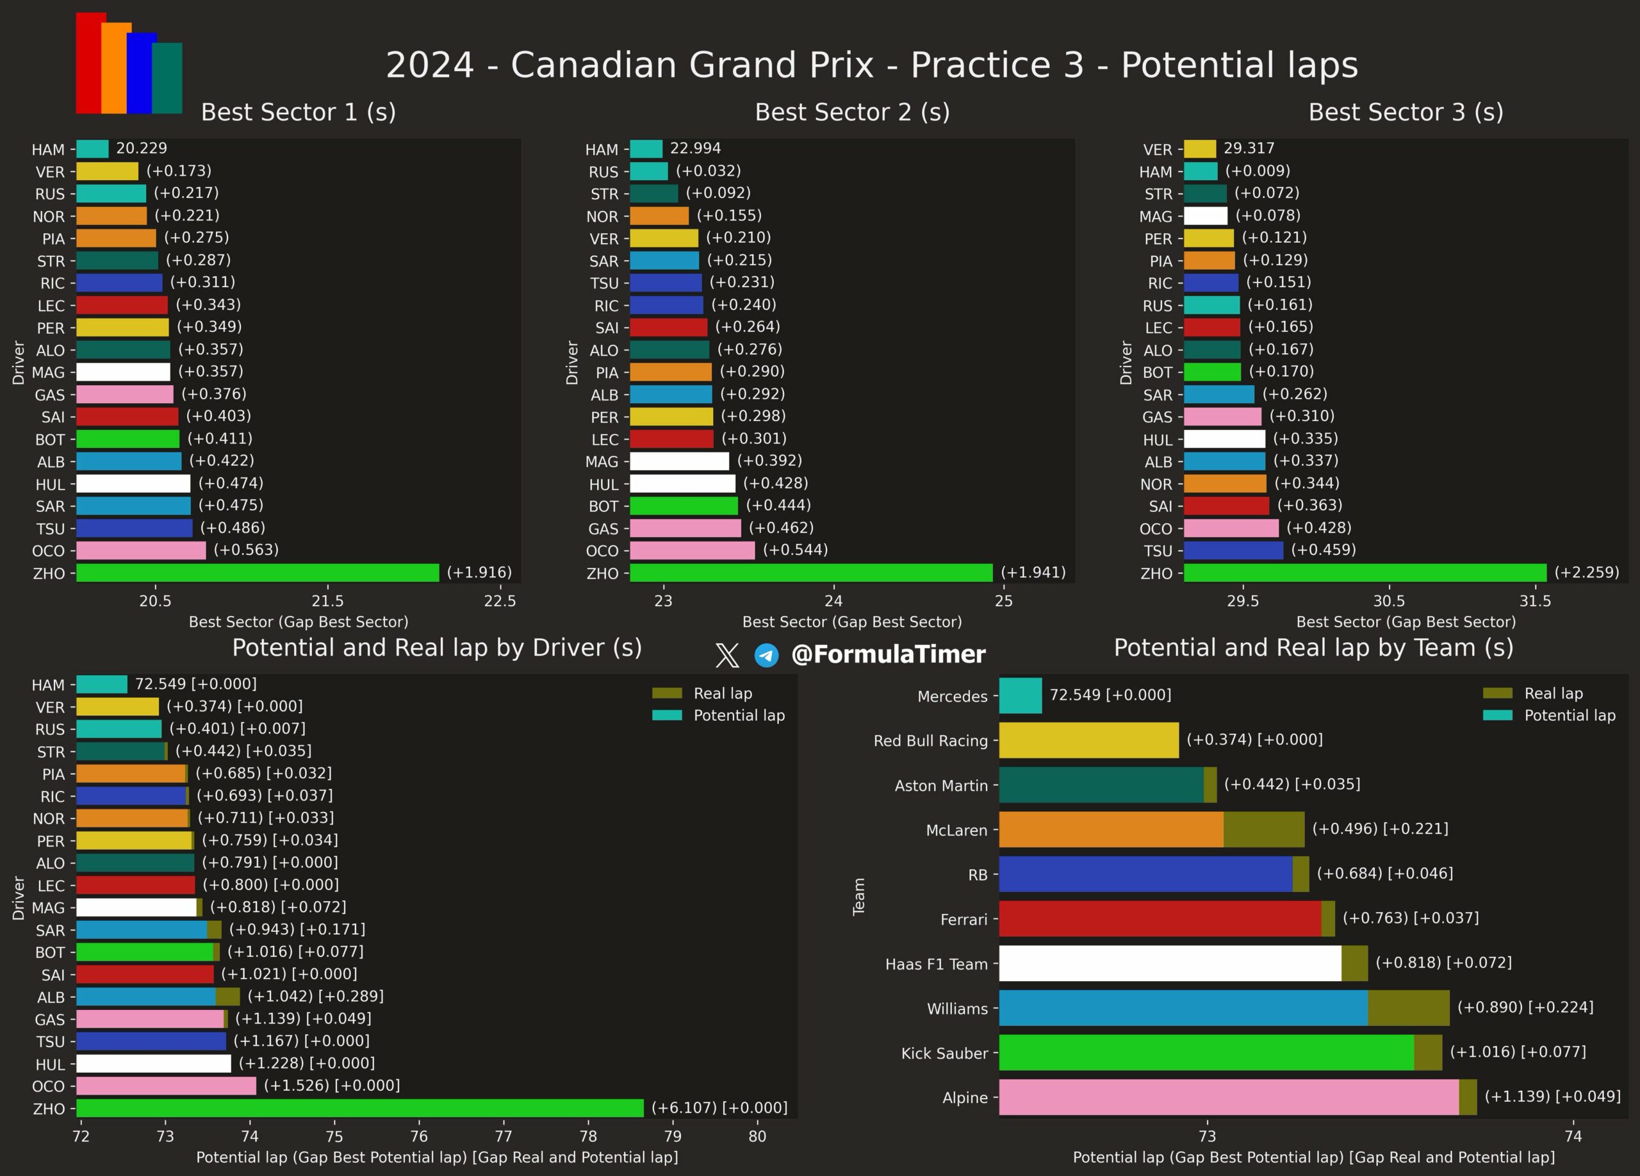Click McLaren's olive real-lap bar segment
The width and height of the screenshot is (1640, 1176).
click(x=1263, y=829)
